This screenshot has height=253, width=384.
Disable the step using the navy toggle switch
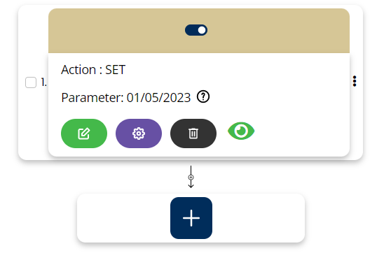tap(196, 30)
